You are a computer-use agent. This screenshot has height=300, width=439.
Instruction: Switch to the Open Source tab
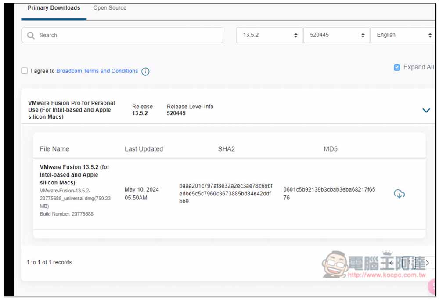click(x=110, y=8)
